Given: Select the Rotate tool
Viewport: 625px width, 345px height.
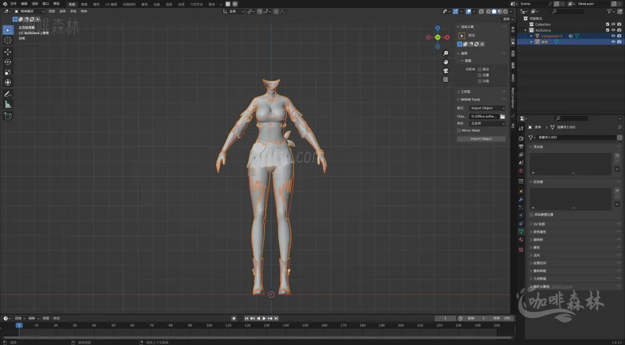Looking at the screenshot, I should point(7,62).
